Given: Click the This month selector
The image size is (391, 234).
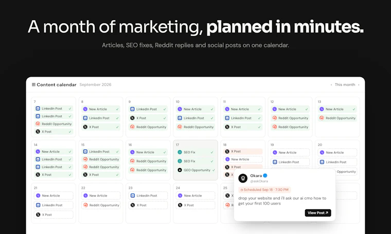Looking at the screenshot, I should tap(345, 85).
